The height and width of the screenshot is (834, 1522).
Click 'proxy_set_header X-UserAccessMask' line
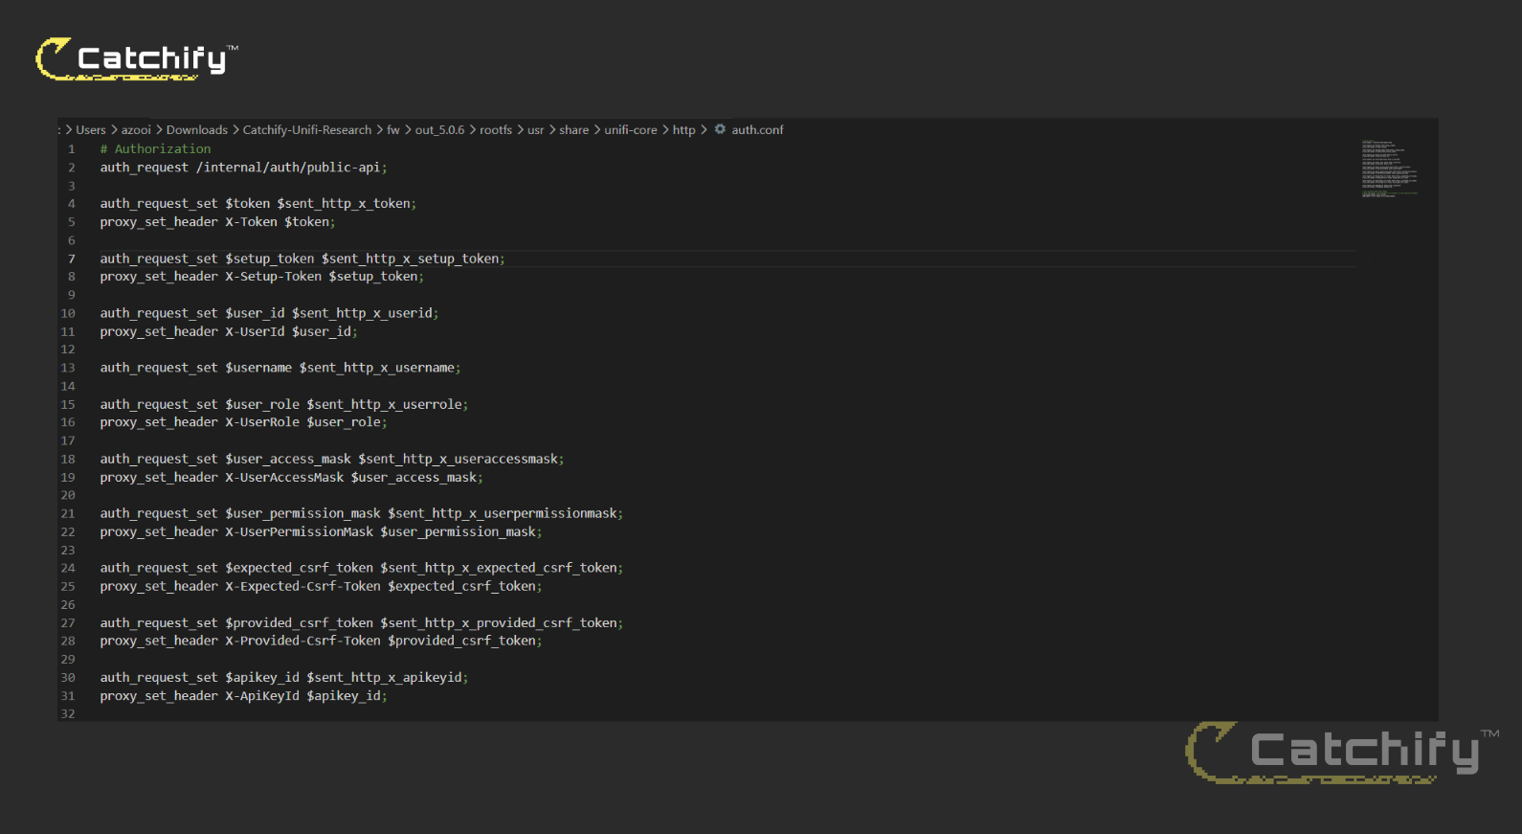tap(291, 478)
